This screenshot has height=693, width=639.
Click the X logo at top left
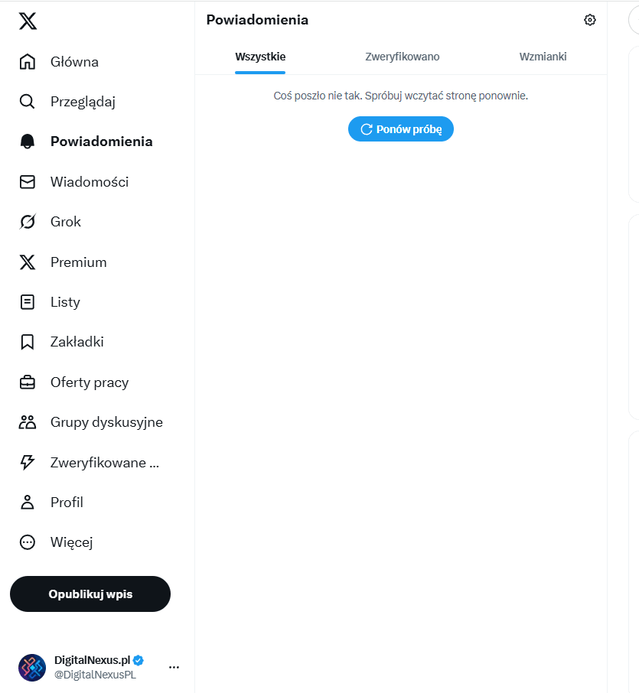point(28,21)
